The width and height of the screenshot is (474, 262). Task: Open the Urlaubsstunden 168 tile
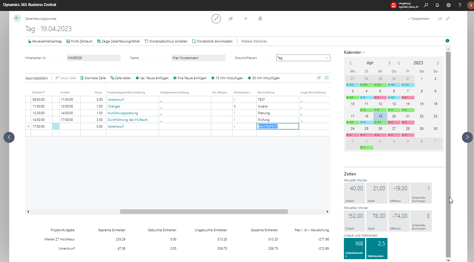[x=355, y=249]
